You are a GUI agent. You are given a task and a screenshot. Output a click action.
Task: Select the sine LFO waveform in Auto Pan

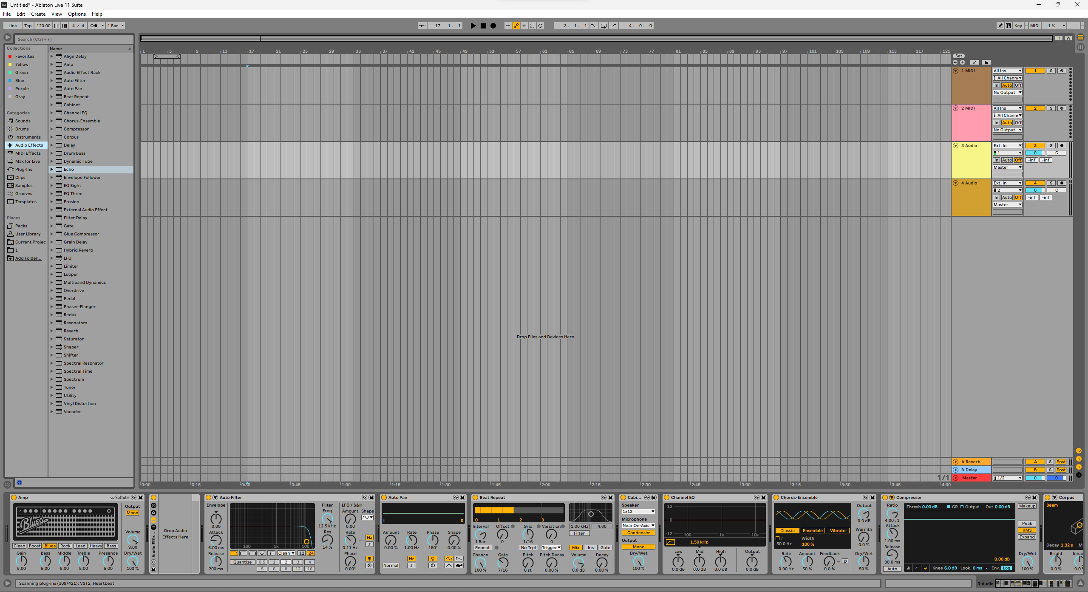coord(449,558)
